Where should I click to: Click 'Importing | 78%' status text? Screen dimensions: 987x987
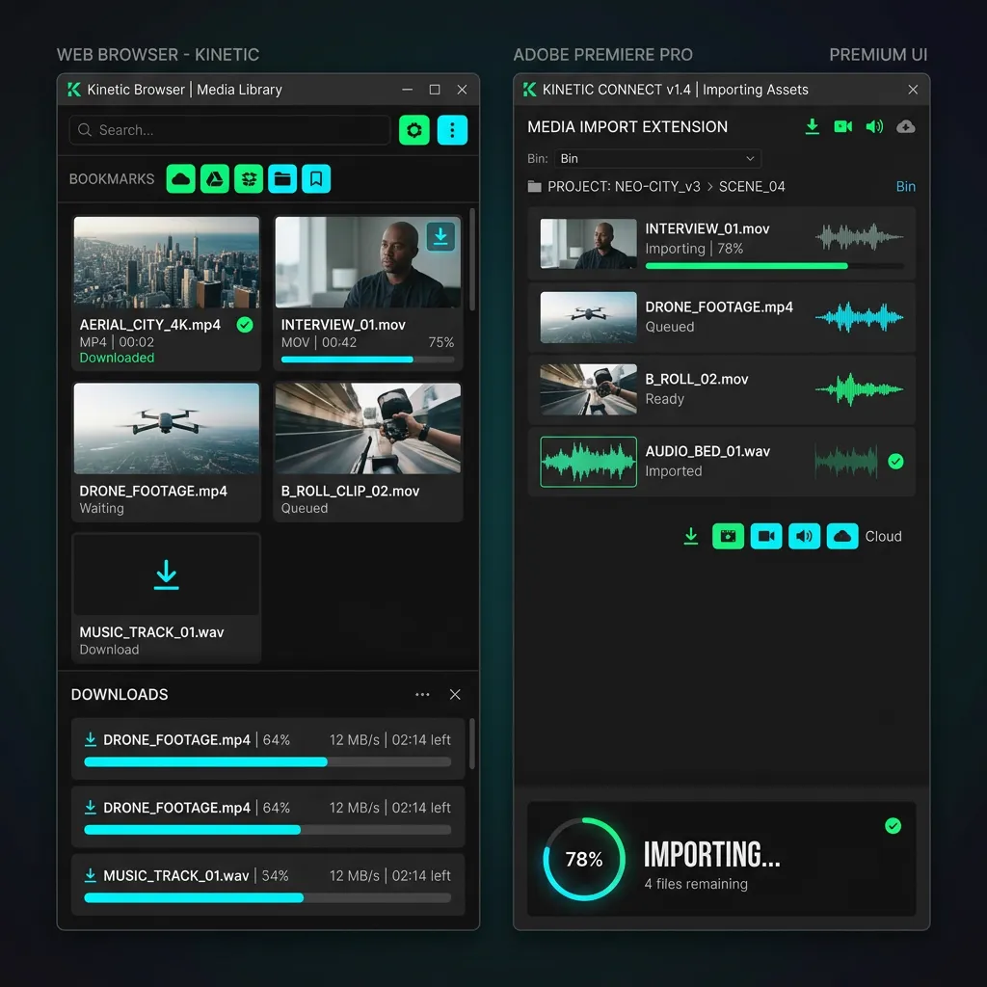click(694, 249)
